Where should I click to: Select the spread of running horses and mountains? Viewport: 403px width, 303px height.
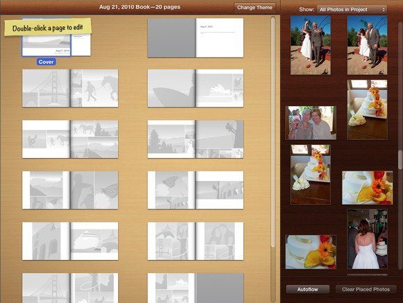click(x=70, y=139)
